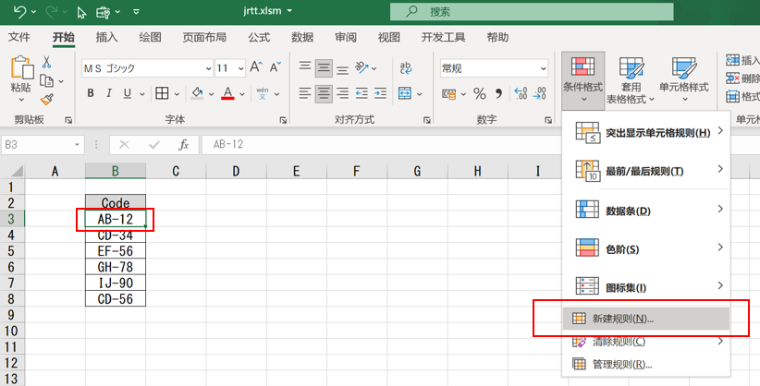
Task: Apply the fill color bucket
Action: (x=197, y=93)
